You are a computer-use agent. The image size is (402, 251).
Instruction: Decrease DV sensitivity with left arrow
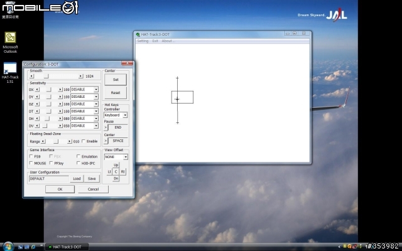(37, 125)
